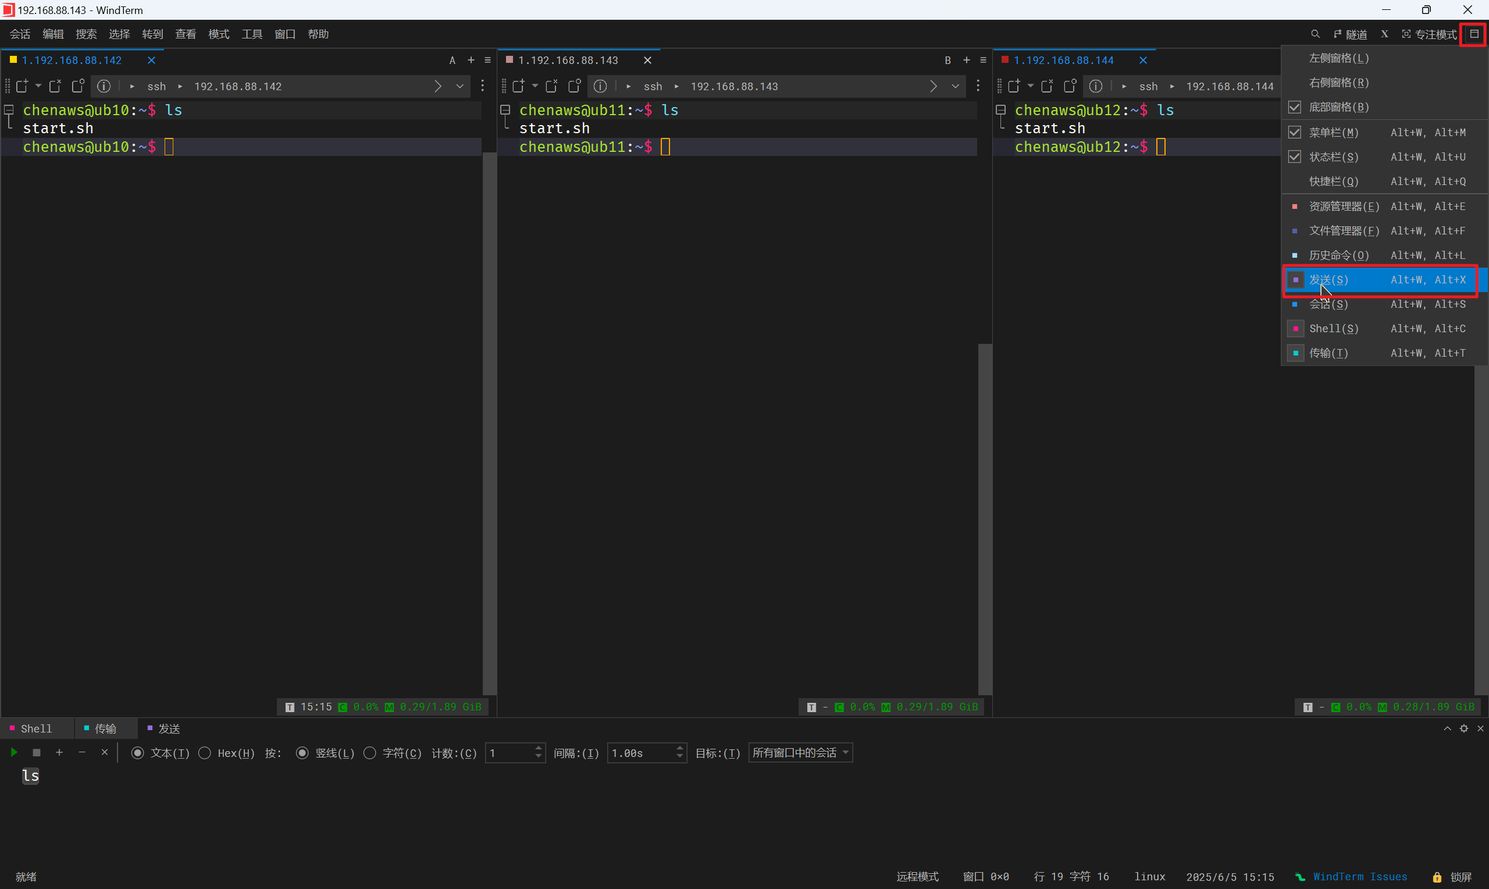Open the 所有窗口中的会话 target dropdown
This screenshot has width=1489, height=889.
800,753
